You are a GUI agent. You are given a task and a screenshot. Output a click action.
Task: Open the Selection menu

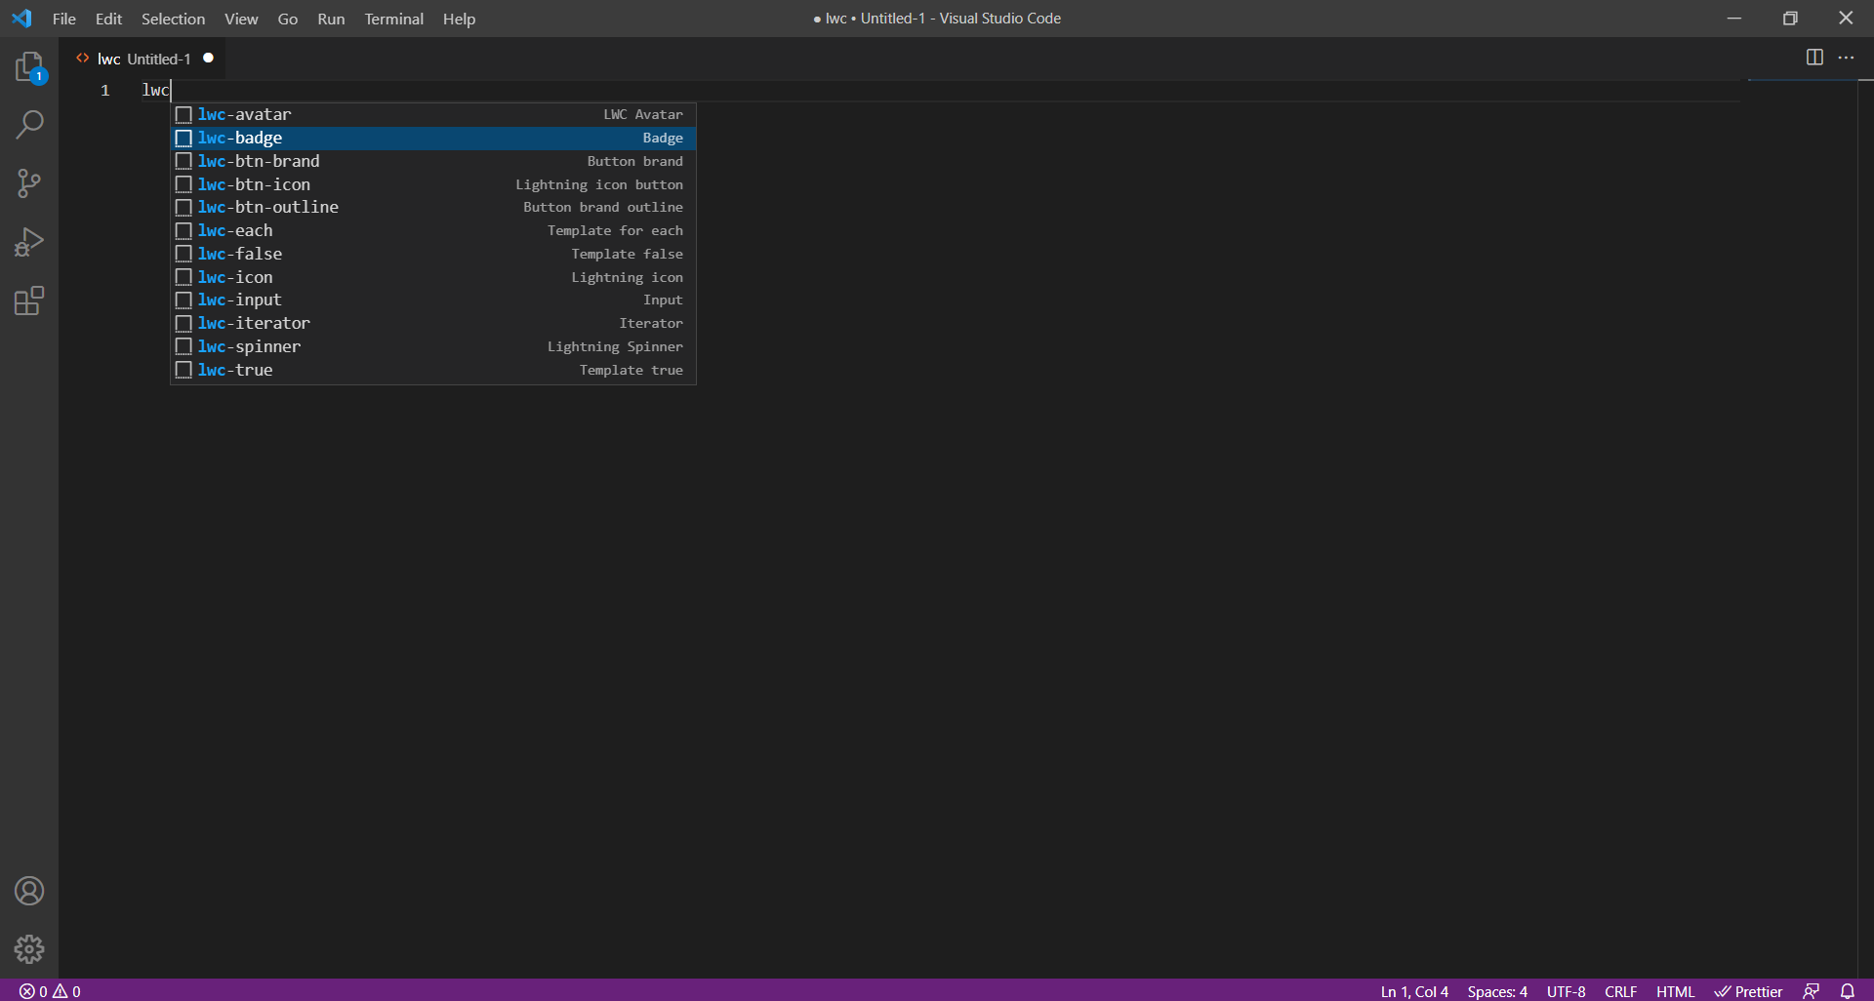(173, 19)
